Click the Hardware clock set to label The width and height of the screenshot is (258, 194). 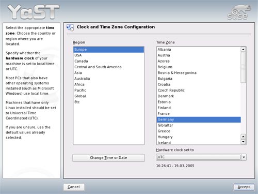pyautogui.click(x=175, y=150)
